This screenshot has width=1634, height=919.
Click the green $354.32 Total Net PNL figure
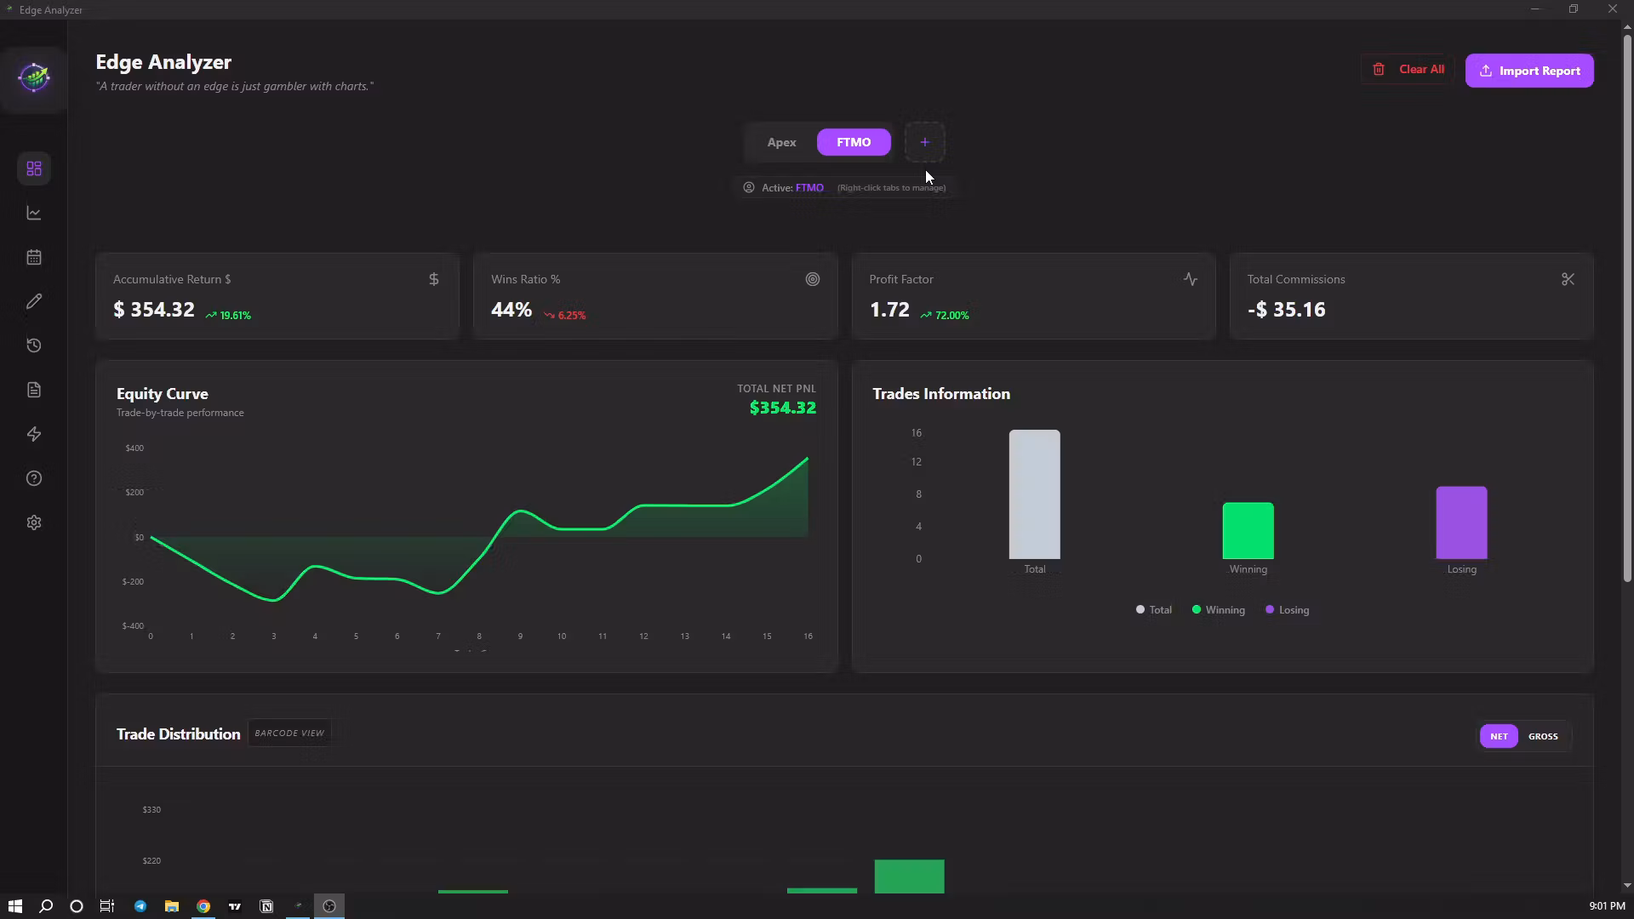[x=783, y=408]
